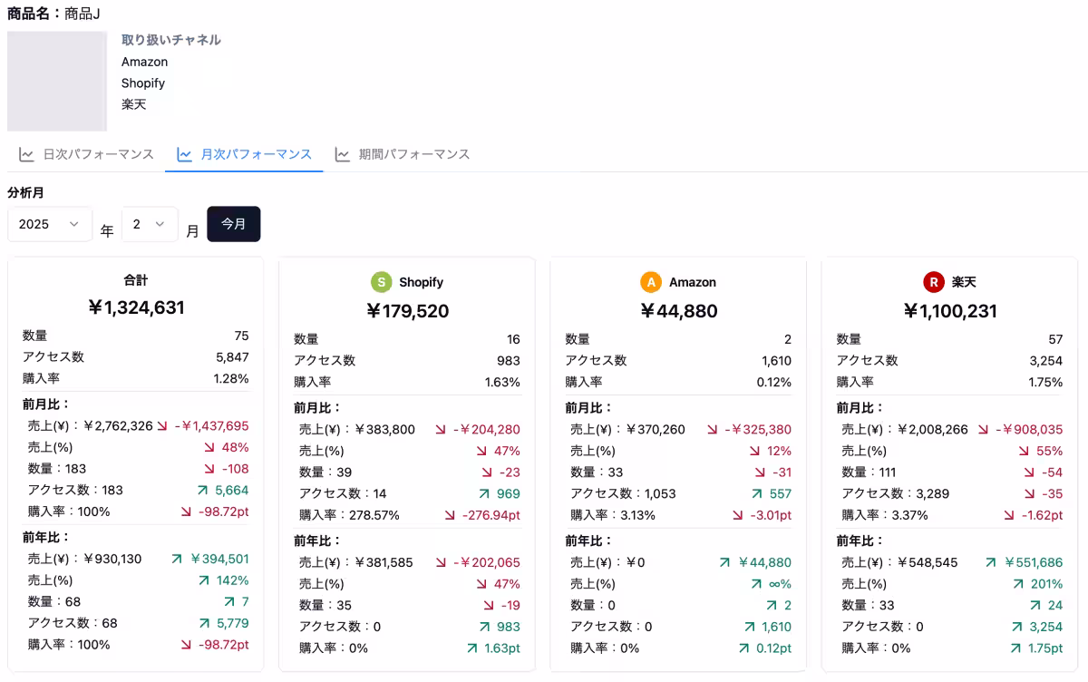Click the chart icon beside 期間パフォーマンス
1088x682 pixels.
tap(343, 154)
